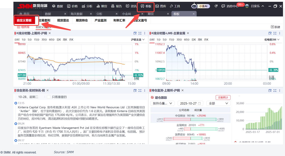285x156 pixels.
Task: Fullscreen the 沪铜 K线分时图 widget
Action: click(x=140, y=33)
